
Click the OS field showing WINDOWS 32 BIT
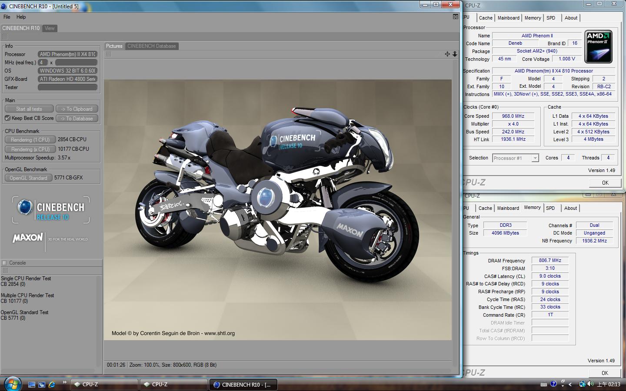coord(67,71)
